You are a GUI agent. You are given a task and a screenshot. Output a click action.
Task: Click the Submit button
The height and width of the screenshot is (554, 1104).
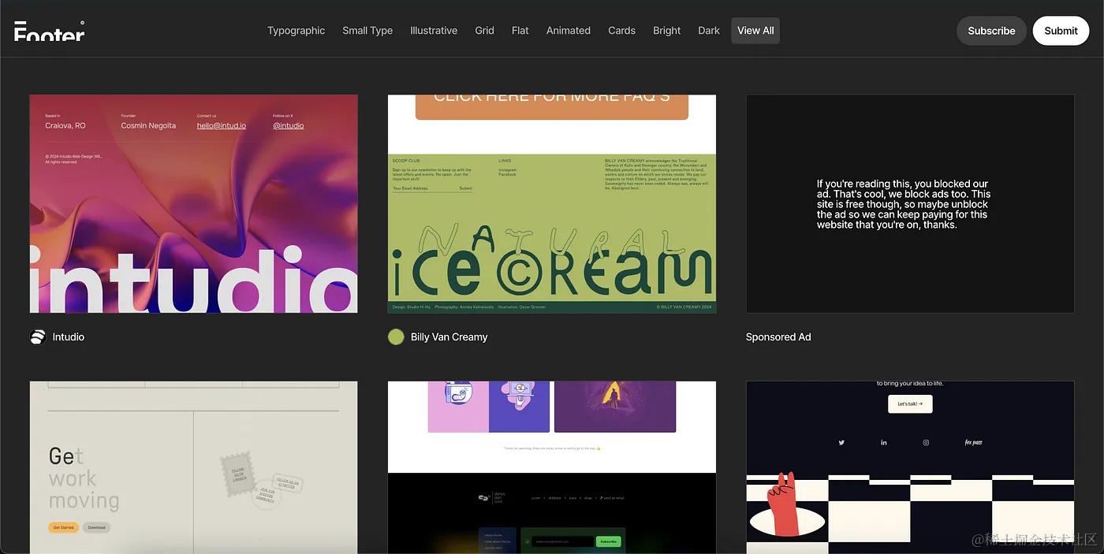point(1061,31)
